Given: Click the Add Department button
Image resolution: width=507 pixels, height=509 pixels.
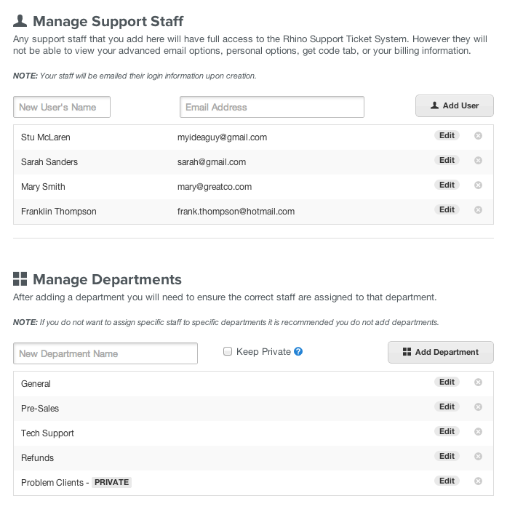Looking at the screenshot, I should click(440, 352).
